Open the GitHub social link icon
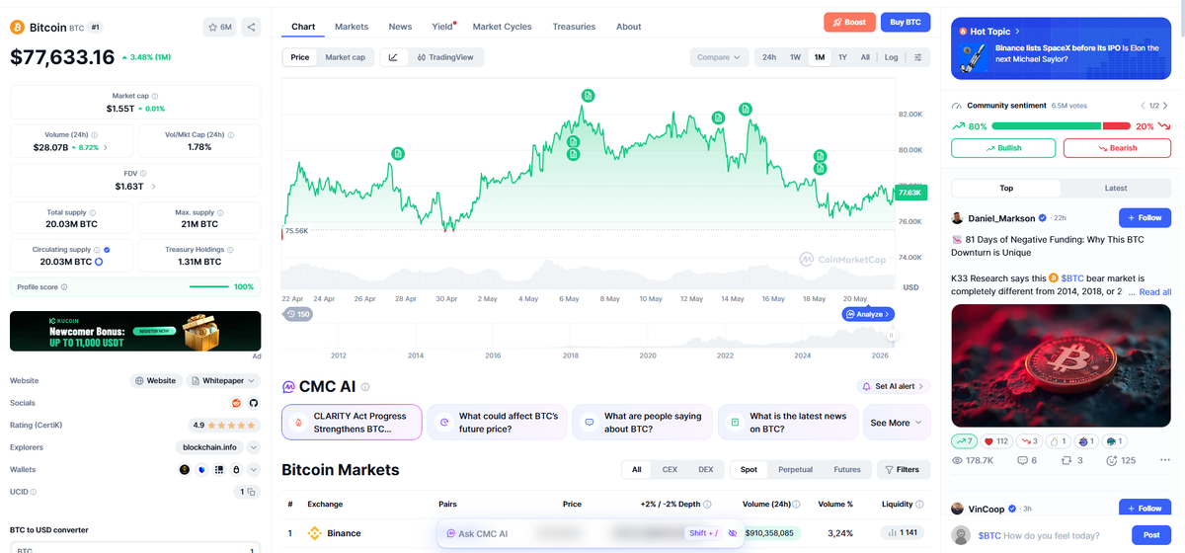This screenshot has width=1185, height=553. (253, 403)
